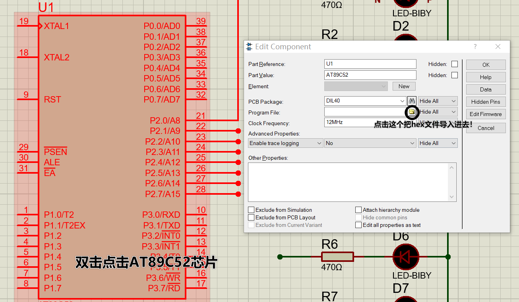Click the P0.0/AD0 pin label
Viewport: 519px width, 302px height.
tap(162, 26)
